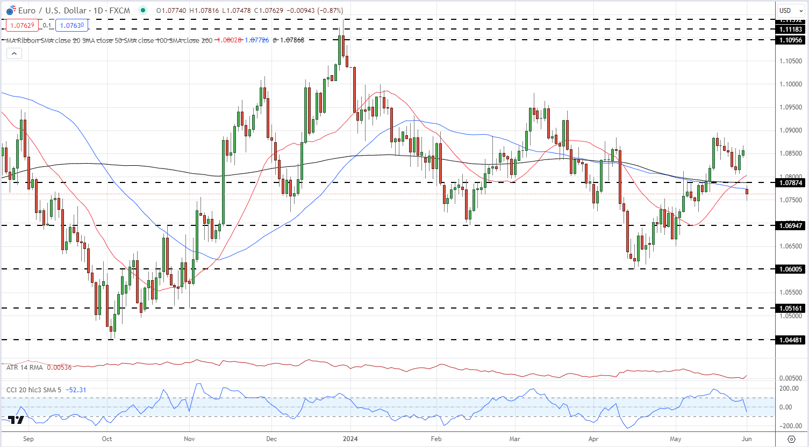Click the SMA 50 value 1.07726 in legend
The image size is (809, 447).
pyautogui.click(x=257, y=40)
